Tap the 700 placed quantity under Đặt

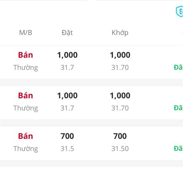point(67,136)
